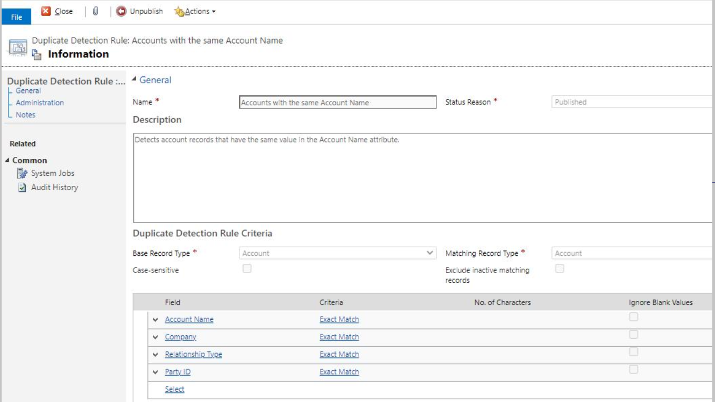Viewport: 715px width, 402px height.
Task: Open System Jobs related records
Action: pos(53,173)
